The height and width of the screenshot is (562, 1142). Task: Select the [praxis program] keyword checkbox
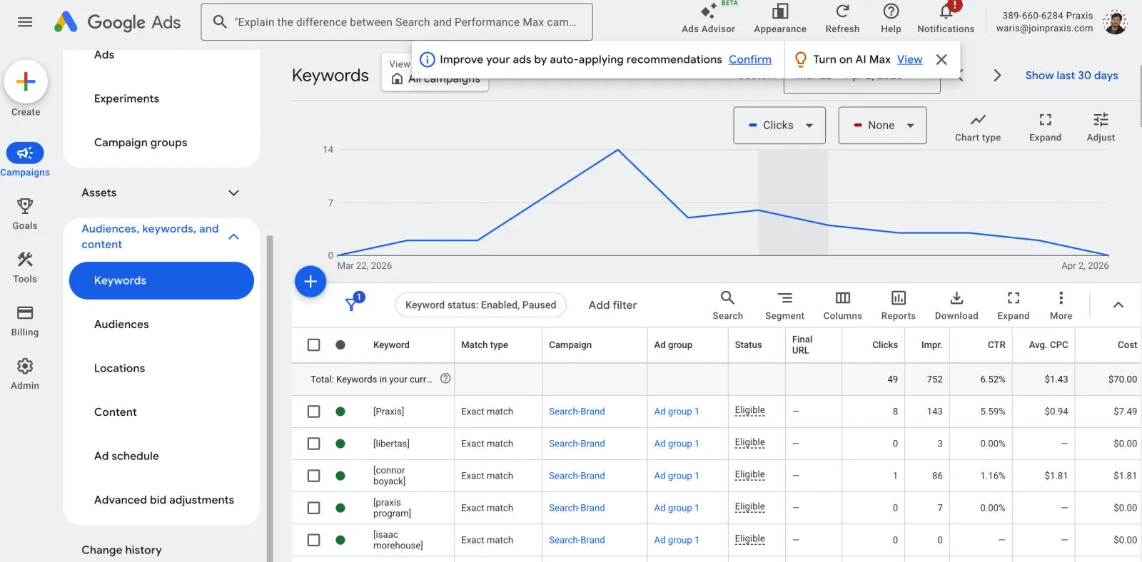point(313,508)
